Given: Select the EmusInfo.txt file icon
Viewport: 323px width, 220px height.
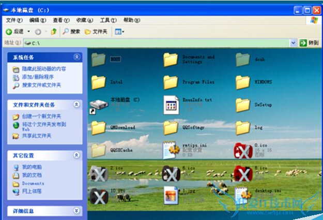Looking at the screenshot, I should [x=171, y=105].
